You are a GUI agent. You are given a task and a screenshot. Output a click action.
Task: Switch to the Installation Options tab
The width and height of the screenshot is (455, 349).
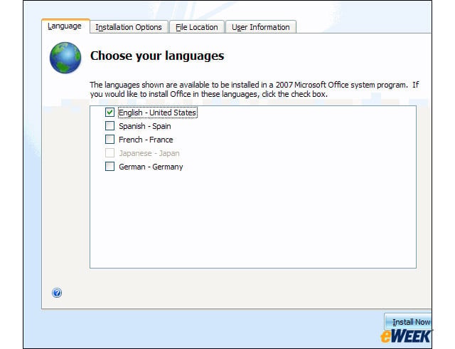tap(129, 27)
